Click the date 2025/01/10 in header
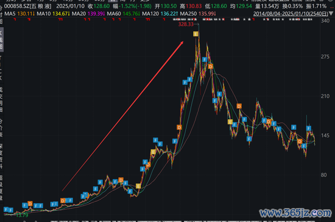This screenshot has width=335, height=222. coord(70,6)
